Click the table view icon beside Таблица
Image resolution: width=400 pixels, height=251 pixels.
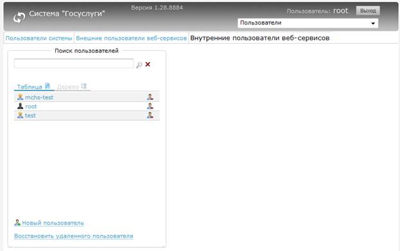point(48,86)
